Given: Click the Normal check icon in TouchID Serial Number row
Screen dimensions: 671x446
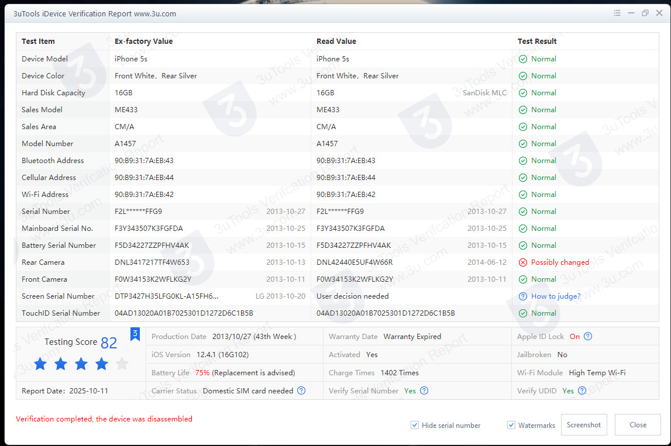Looking at the screenshot, I should (523, 313).
